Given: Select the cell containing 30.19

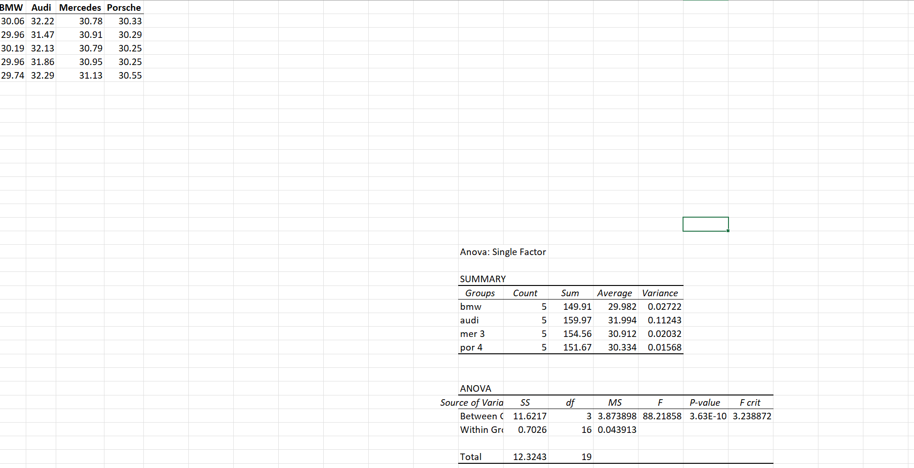Looking at the screenshot, I should pyautogui.click(x=13, y=48).
